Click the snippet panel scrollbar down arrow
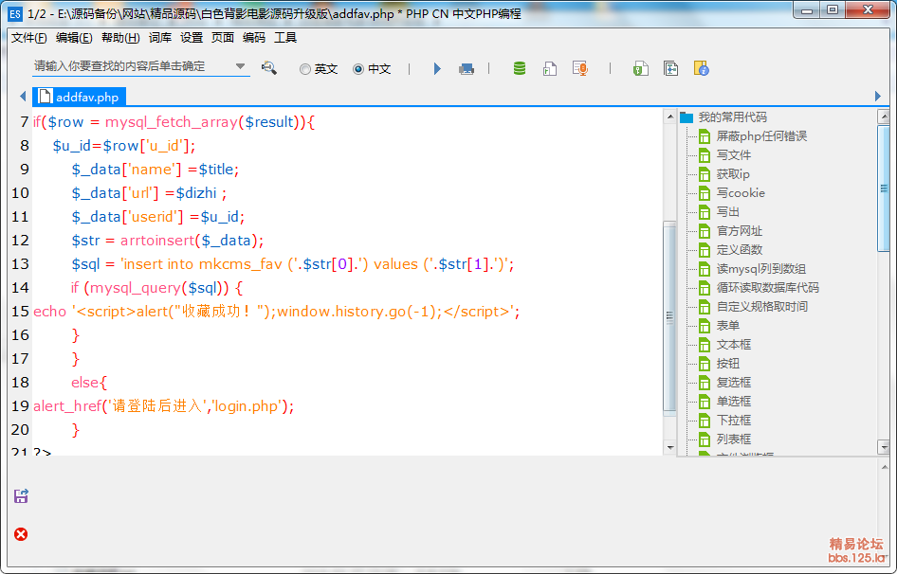This screenshot has width=897, height=574. point(884,447)
